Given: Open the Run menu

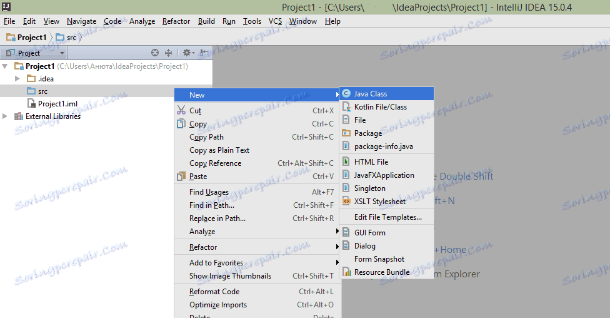Looking at the screenshot, I should [229, 21].
